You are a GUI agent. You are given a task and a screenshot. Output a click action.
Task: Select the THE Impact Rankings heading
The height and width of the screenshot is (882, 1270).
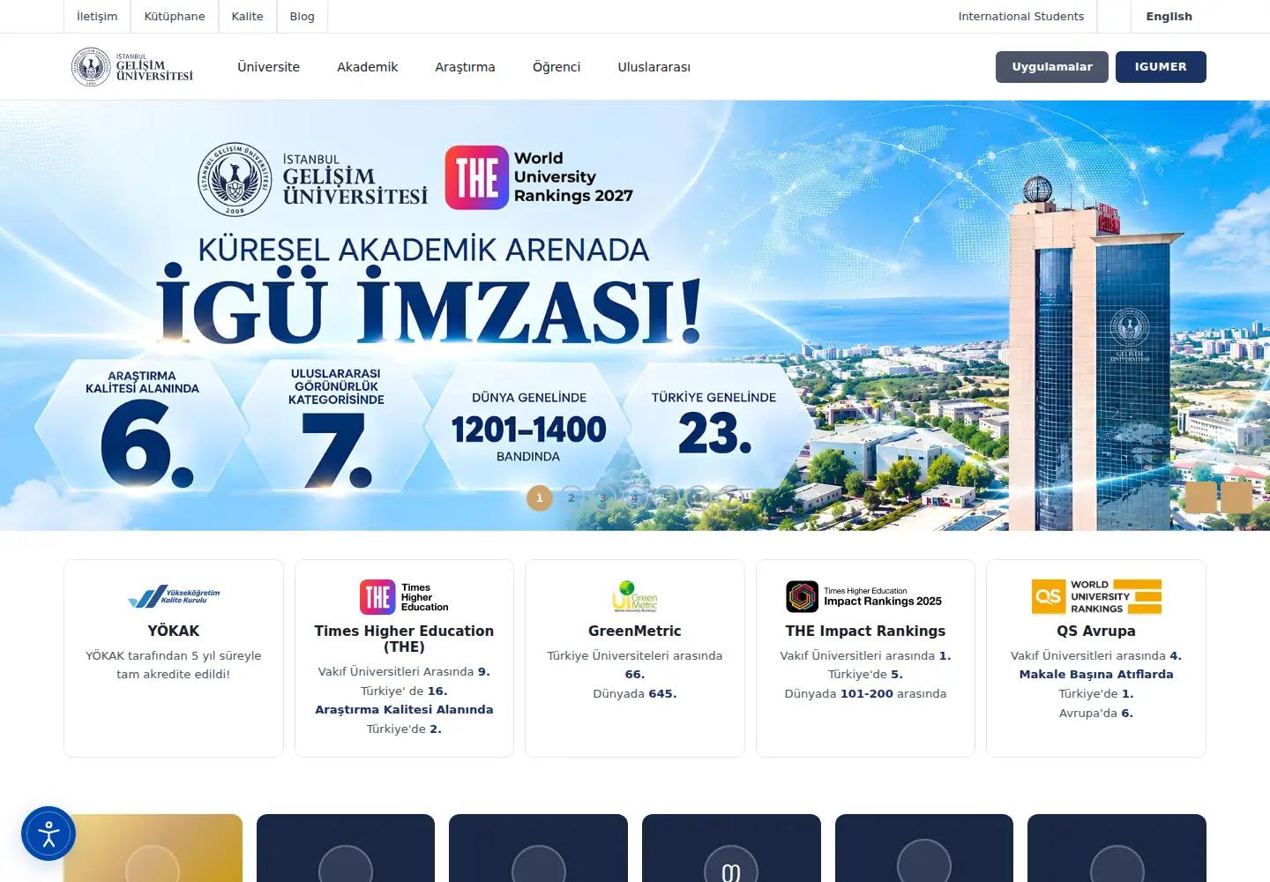(x=865, y=631)
